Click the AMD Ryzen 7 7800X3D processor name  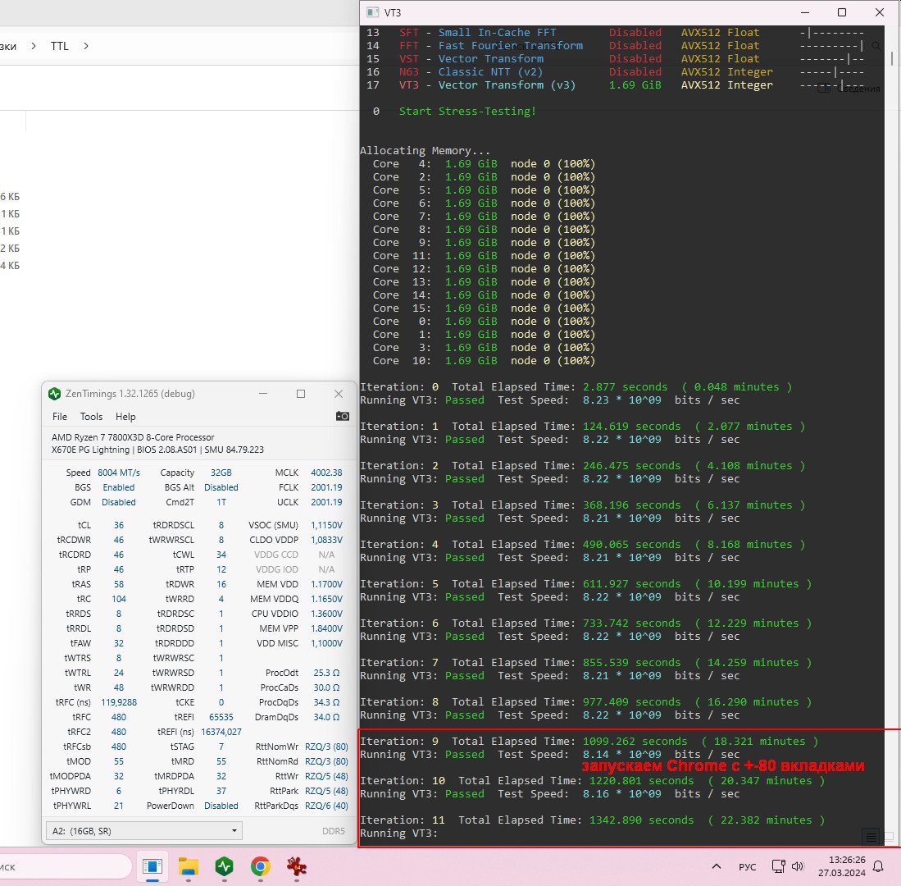coord(133,437)
